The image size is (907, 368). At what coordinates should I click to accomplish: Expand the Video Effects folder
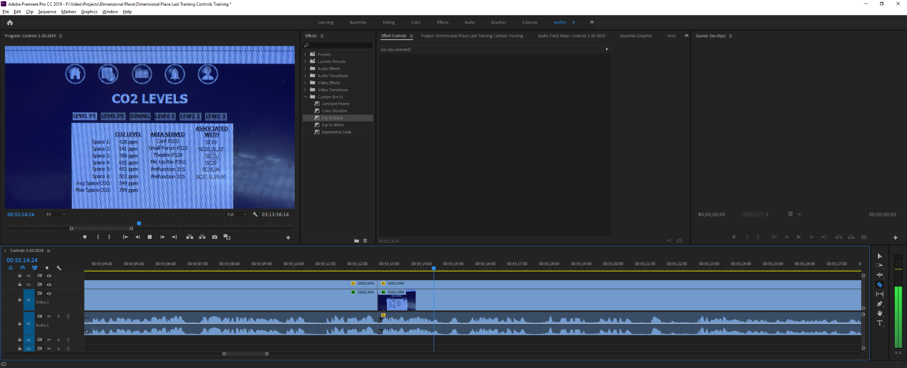pos(306,83)
